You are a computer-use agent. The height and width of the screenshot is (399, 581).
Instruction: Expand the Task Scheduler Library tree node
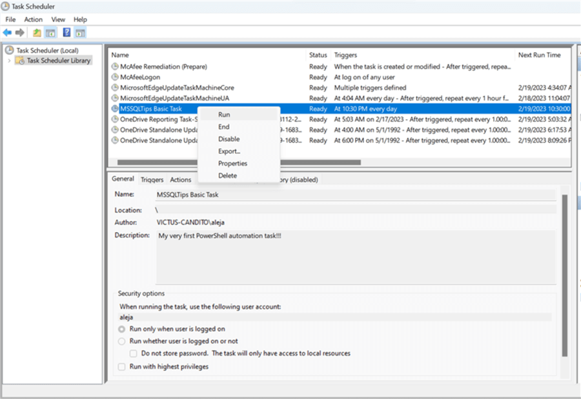pos(8,61)
